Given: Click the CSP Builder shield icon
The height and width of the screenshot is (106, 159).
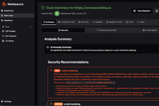Looking at the screenshot, I should pyautogui.click(x=3, y=31).
